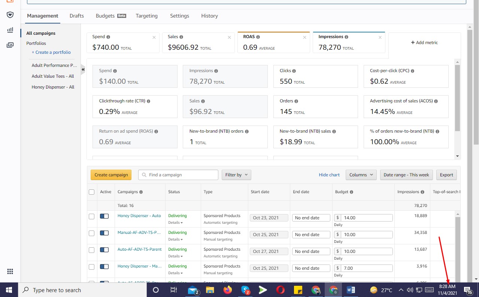
Task: Open the Columns dropdown
Action: pyautogui.click(x=360, y=174)
